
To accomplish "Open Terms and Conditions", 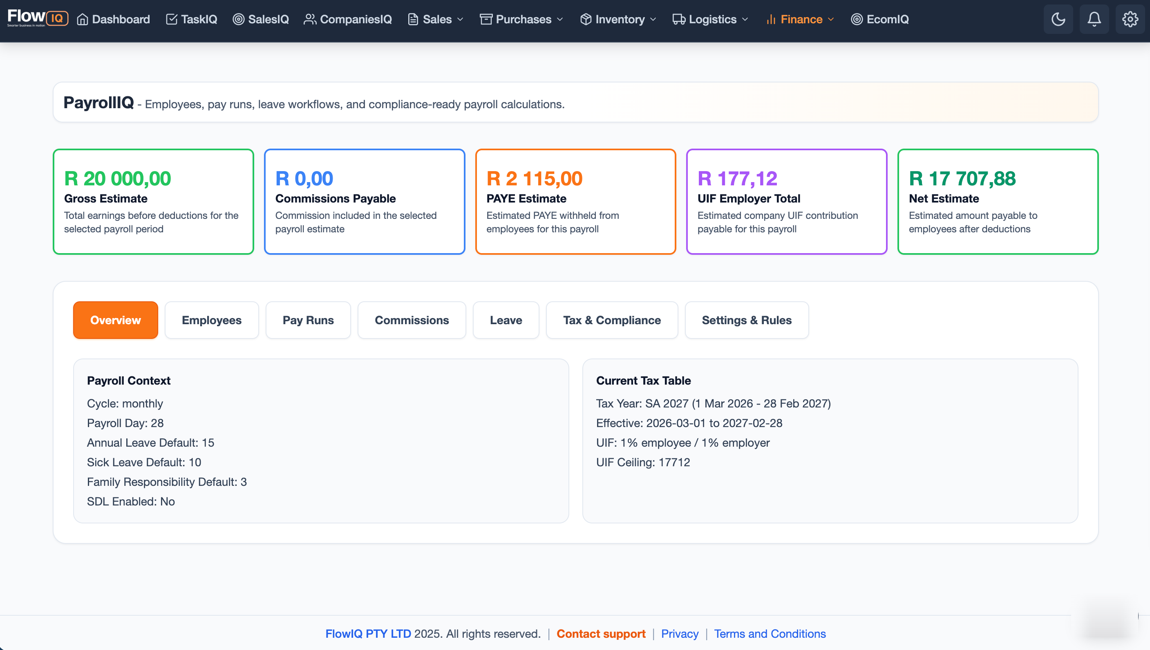I will (770, 634).
